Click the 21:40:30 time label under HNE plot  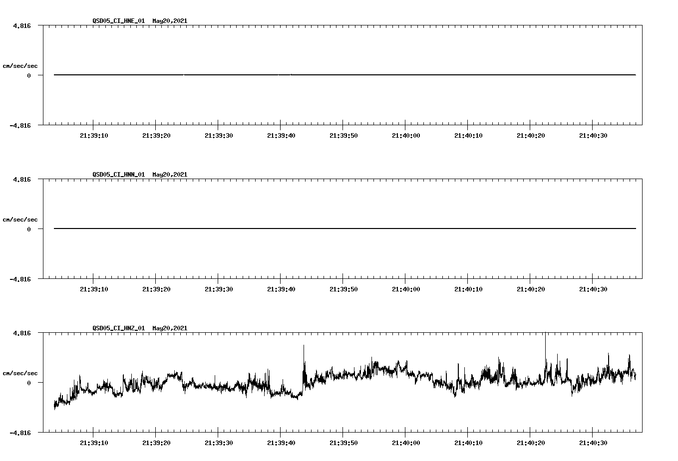pyautogui.click(x=593, y=136)
